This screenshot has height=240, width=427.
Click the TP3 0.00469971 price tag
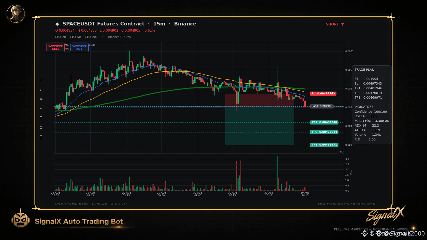click(324, 145)
